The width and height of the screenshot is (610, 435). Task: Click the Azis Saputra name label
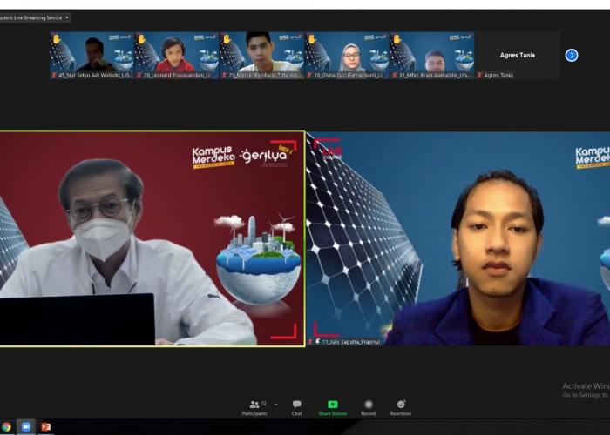[349, 341]
